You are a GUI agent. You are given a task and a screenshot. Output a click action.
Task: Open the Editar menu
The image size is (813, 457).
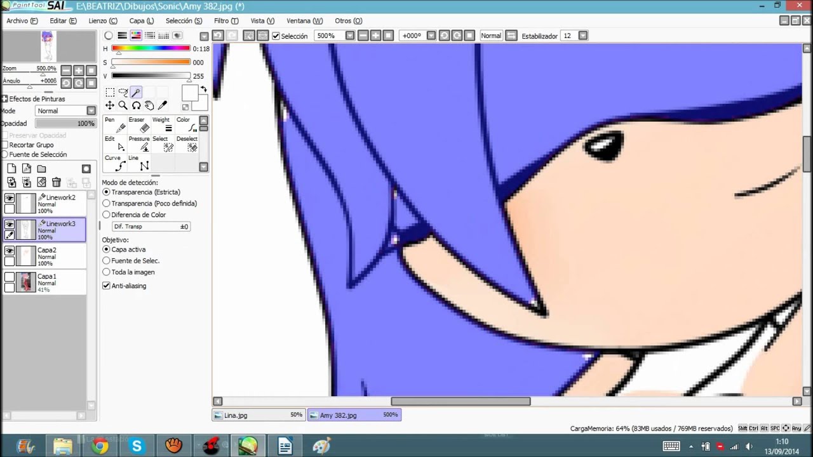click(63, 21)
